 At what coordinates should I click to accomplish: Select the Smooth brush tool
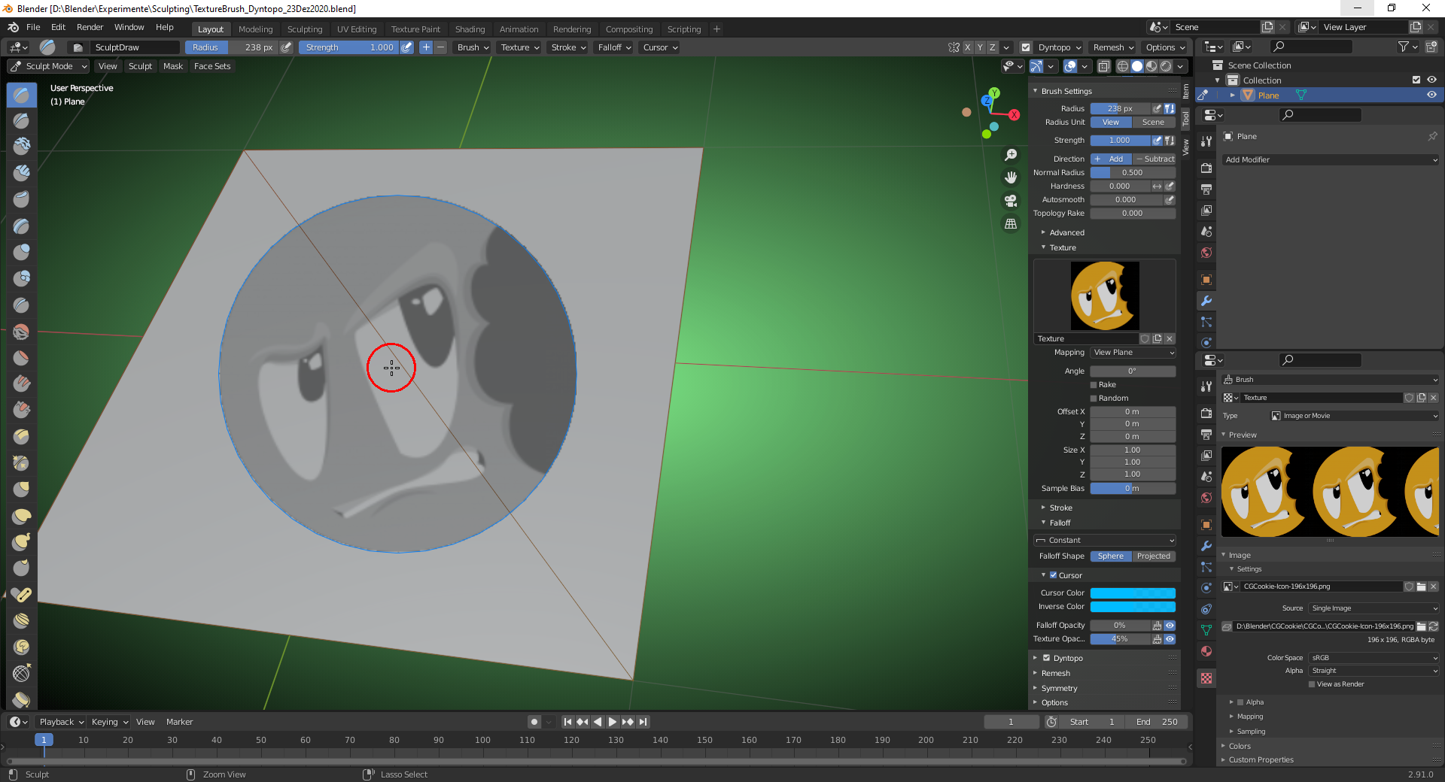pos(21,331)
